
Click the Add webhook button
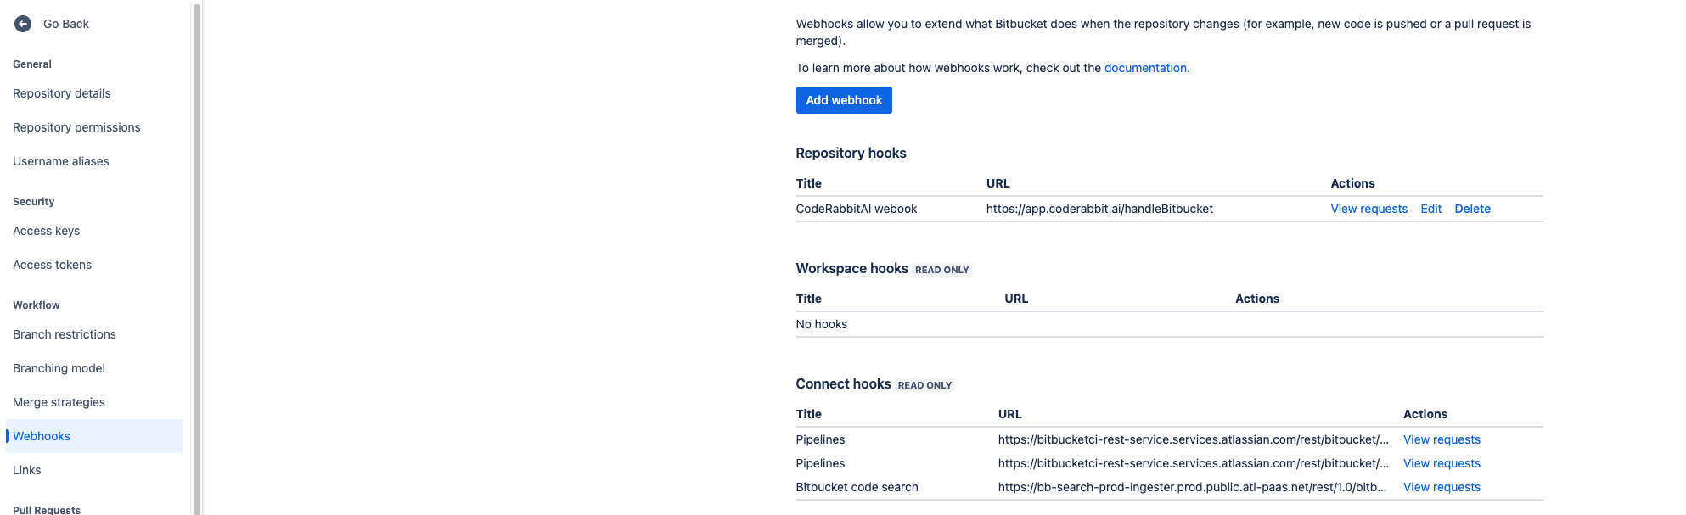pos(844,100)
